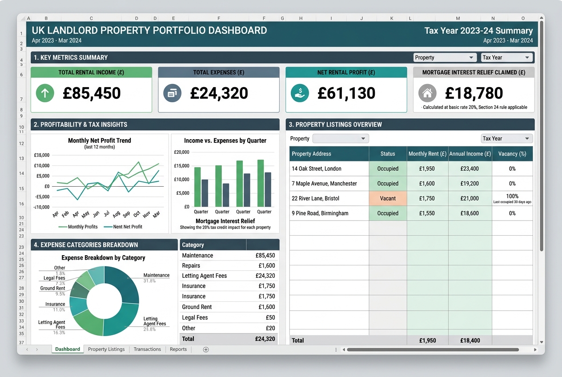Select the Repairs category row
The image size is (562, 377).
click(x=229, y=265)
